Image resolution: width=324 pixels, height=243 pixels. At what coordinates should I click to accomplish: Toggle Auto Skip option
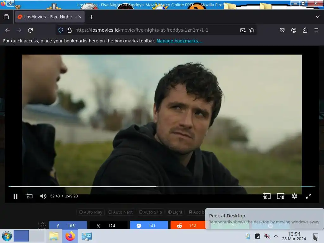[x=150, y=212]
